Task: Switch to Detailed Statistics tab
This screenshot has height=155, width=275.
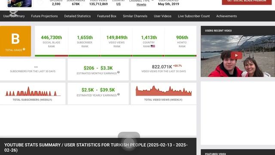Action: (77, 16)
